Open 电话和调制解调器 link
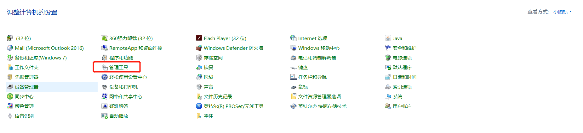583x133 pixels. click(x=317, y=58)
